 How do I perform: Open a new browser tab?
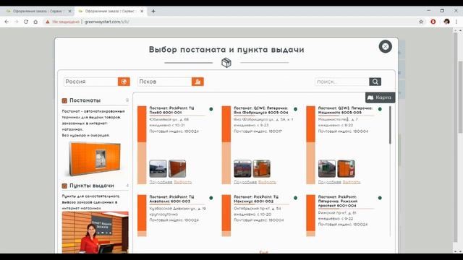[153, 12]
